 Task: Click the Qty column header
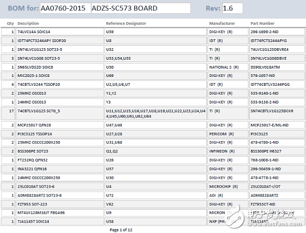(x=11, y=23)
